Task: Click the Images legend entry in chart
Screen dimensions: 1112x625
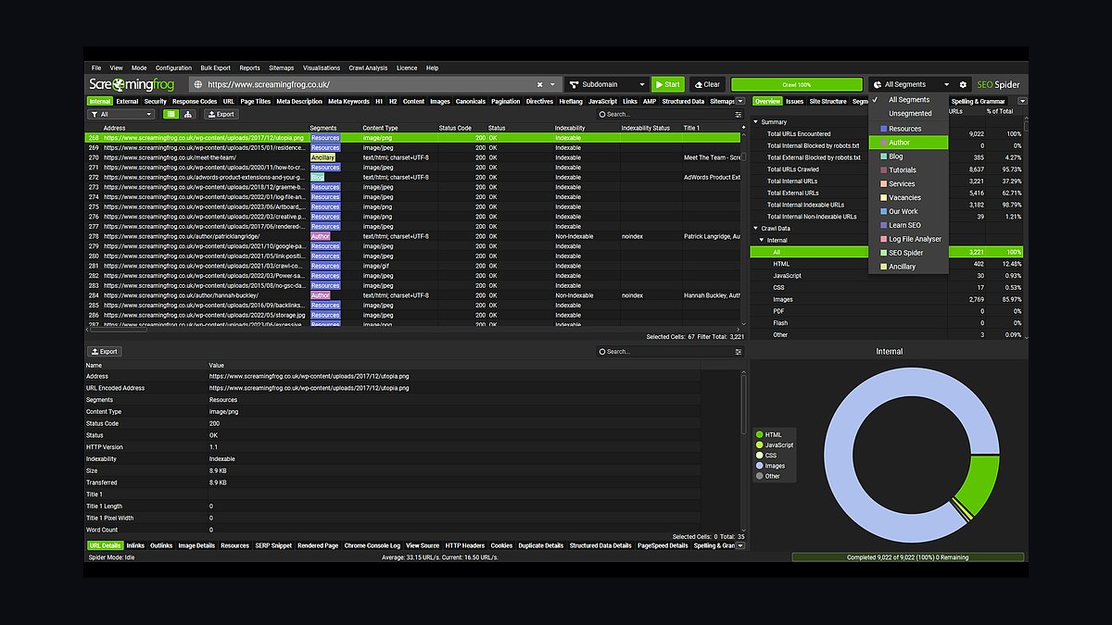Action: point(770,466)
